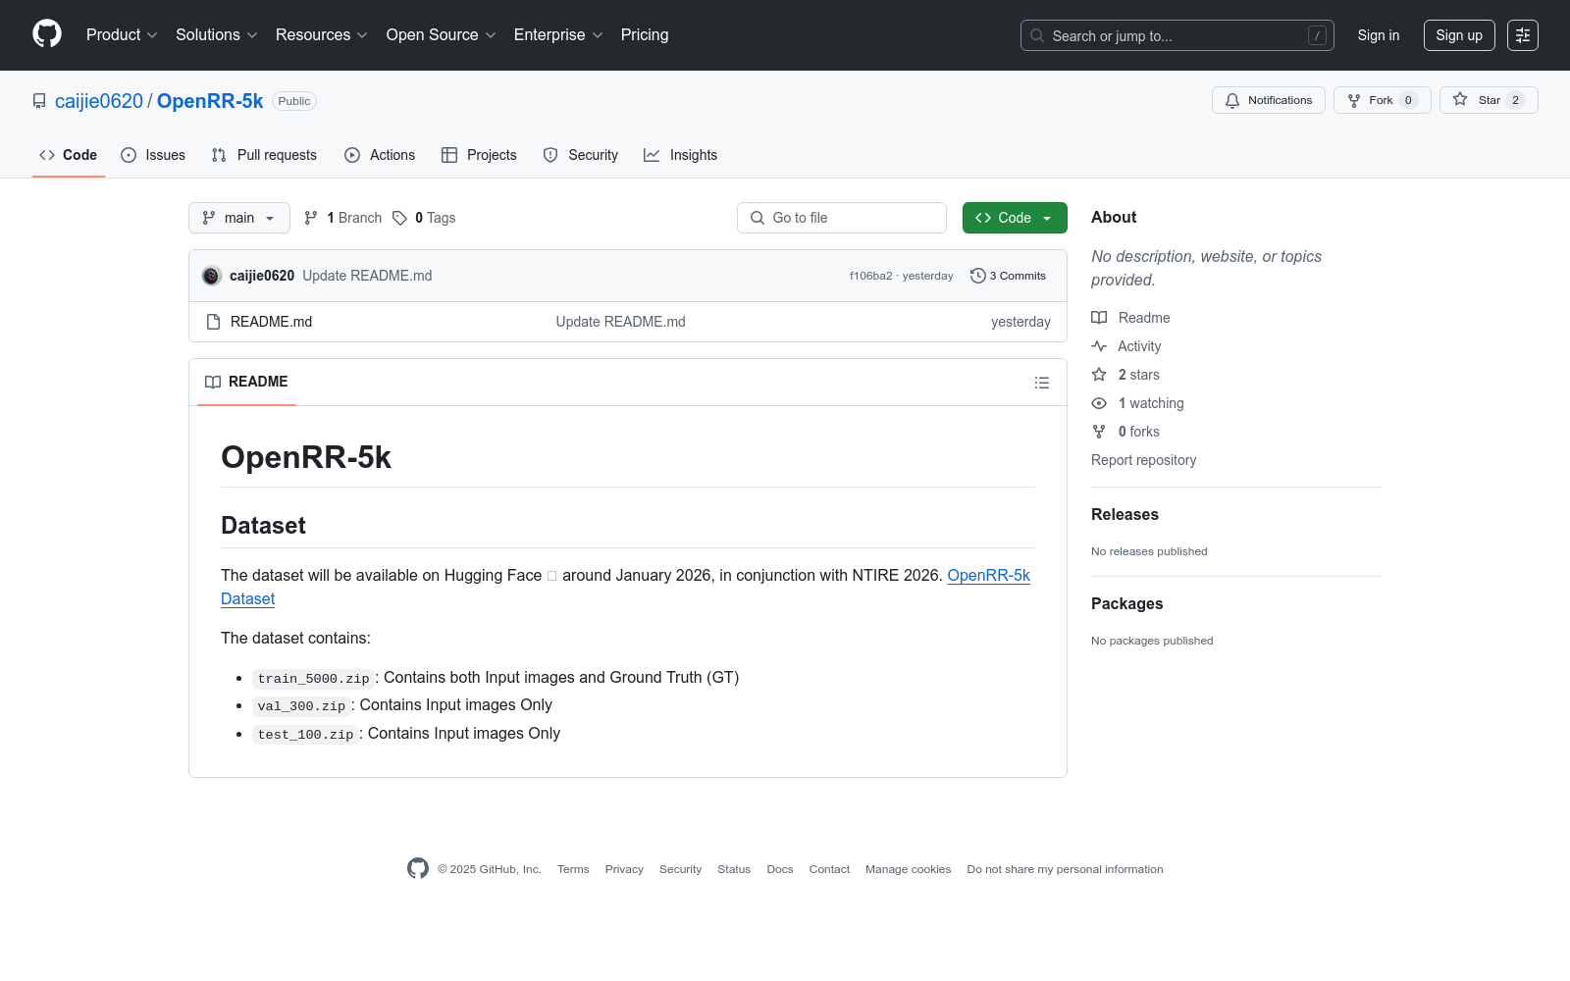Click the branch icon beside 1 Branch
1570x981 pixels.
[311, 218]
